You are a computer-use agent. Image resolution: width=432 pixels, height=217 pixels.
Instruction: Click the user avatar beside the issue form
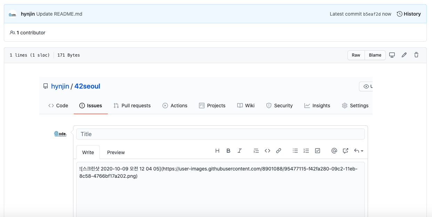pos(60,134)
